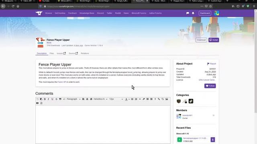Viewport: 257px width, 144px height.
Task: Click the third category black icon
Action: point(191,101)
